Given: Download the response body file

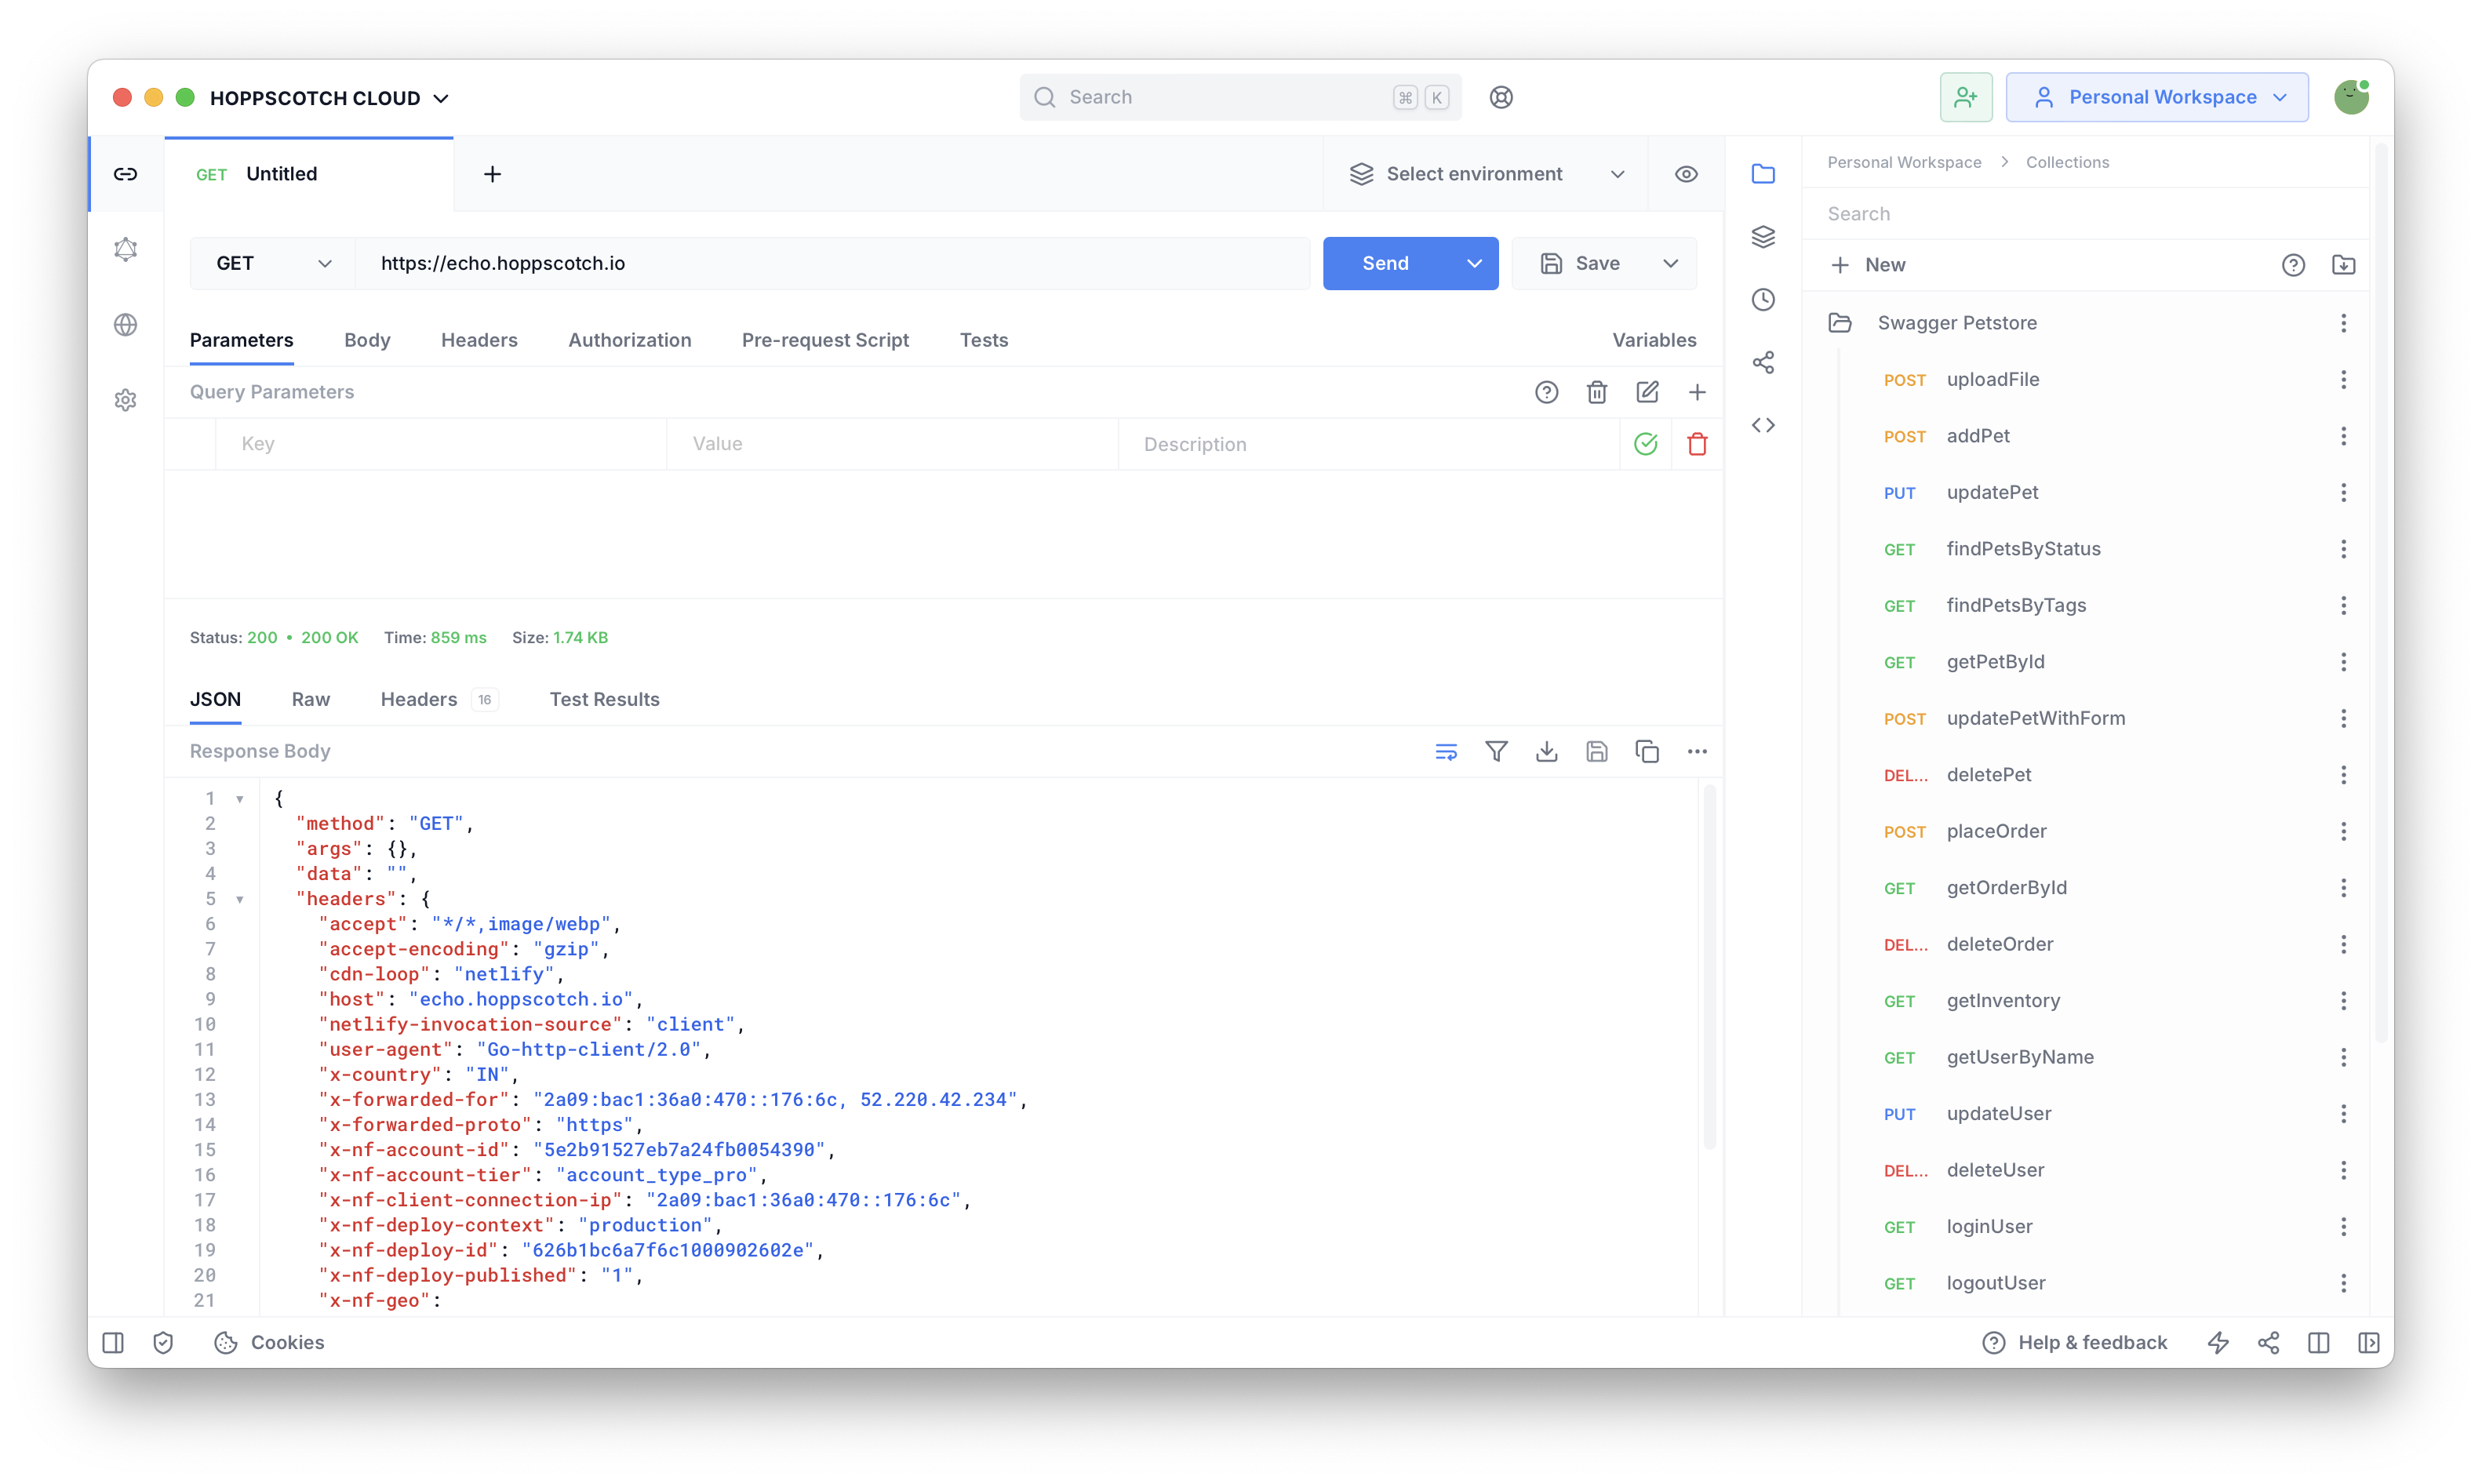Looking at the screenshot, I should pyautogui.click(x=1546, y=751).
